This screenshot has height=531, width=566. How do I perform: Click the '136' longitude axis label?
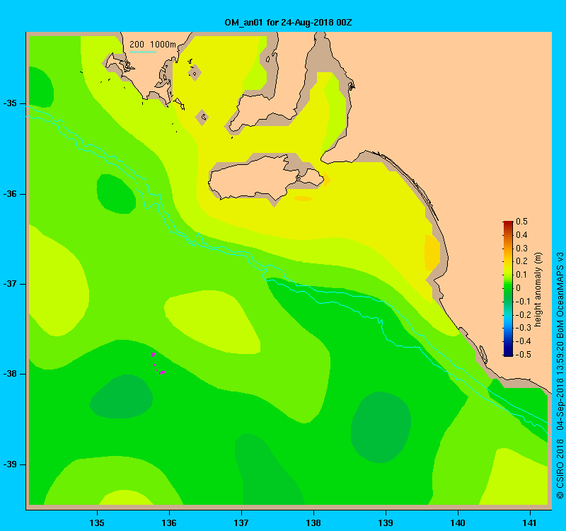169,523
